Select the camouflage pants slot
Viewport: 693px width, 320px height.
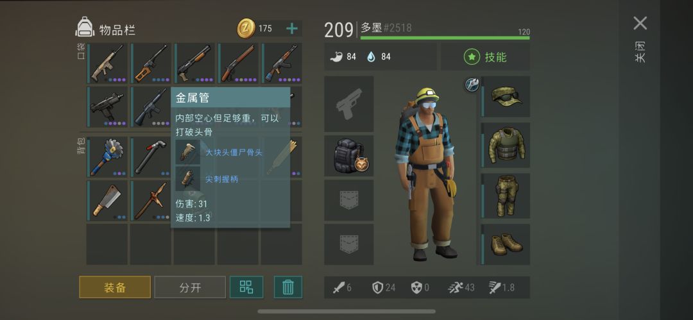pos(505,196)
